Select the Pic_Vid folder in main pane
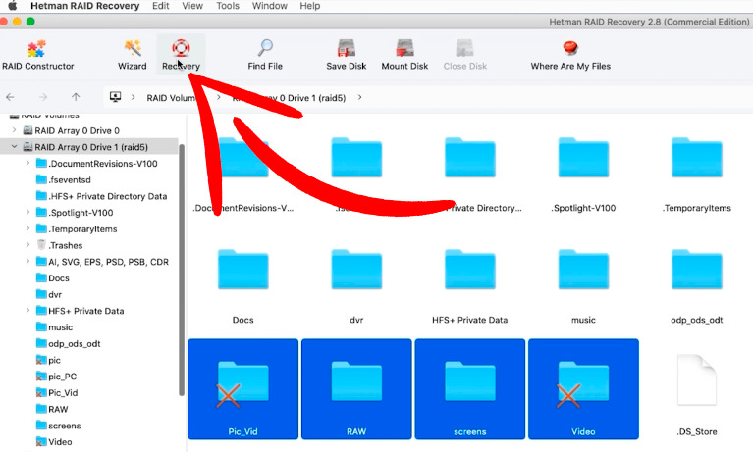 point(243,389)
